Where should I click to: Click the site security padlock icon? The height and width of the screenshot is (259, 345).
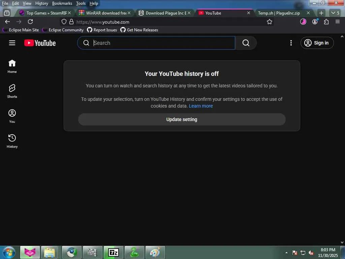(71, 22)
